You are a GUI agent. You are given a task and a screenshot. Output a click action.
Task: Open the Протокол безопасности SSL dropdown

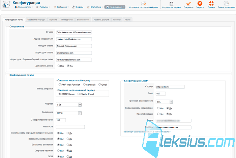click(164, 102)
